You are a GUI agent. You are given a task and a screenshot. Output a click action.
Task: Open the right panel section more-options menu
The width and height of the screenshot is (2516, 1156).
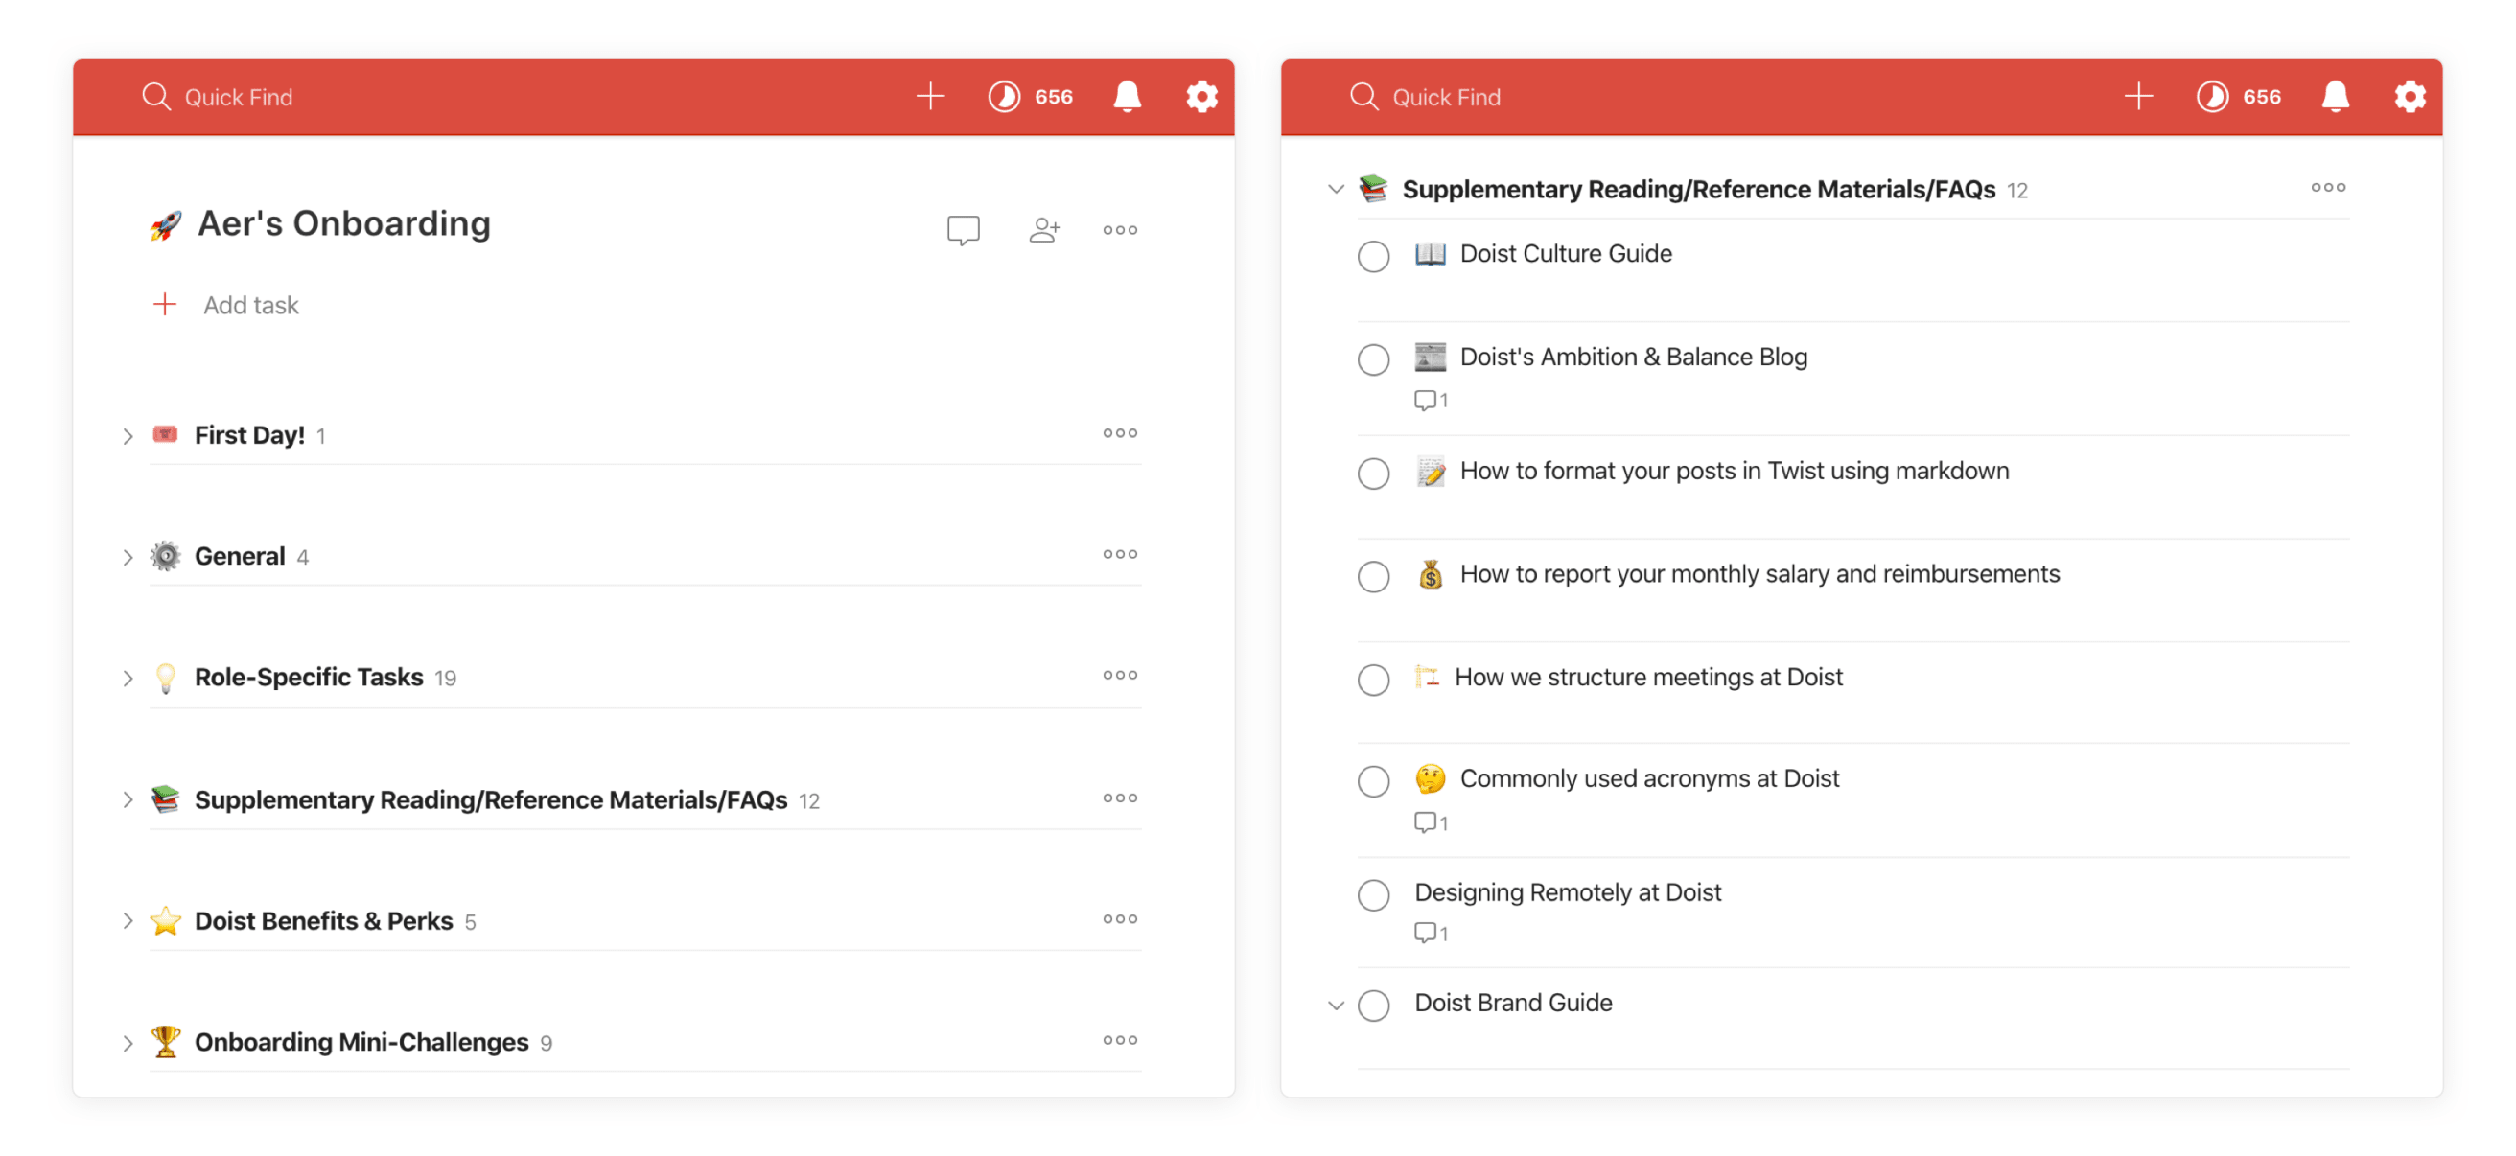tap(2326, 187)
